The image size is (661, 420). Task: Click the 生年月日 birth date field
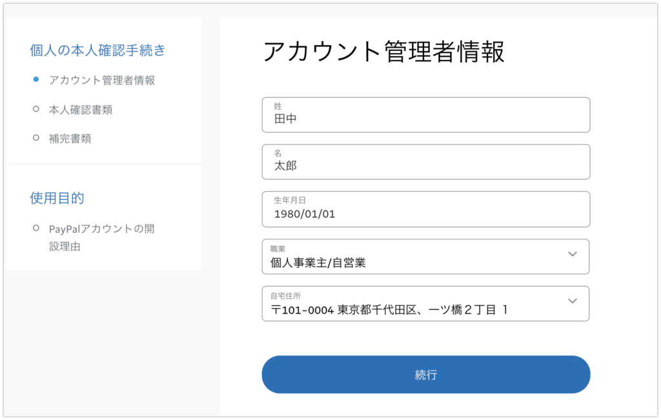pyautogui.click(x=426, y=210)
